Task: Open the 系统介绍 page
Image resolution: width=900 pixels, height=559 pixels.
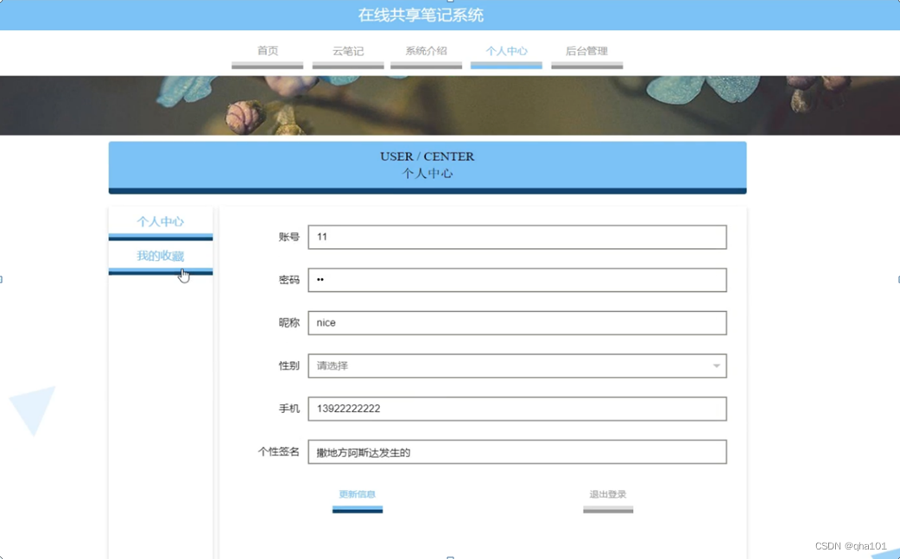Action: click(x=426, y=51)
